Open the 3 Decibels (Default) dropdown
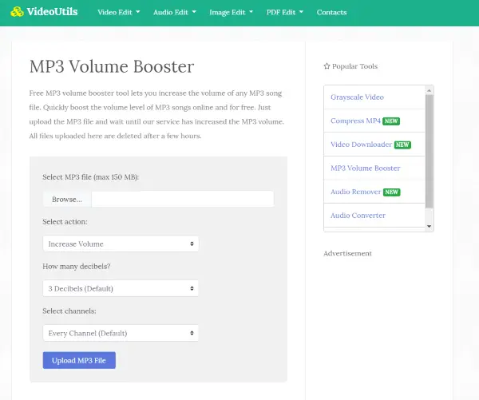 (121, 288)
